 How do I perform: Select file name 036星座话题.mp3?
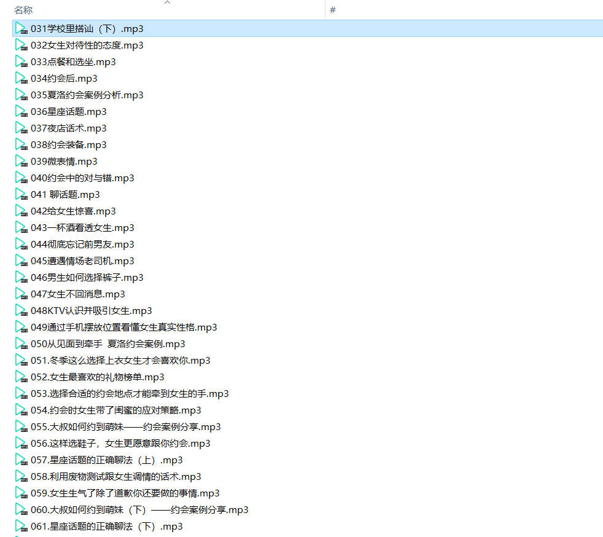click(68, 112)
